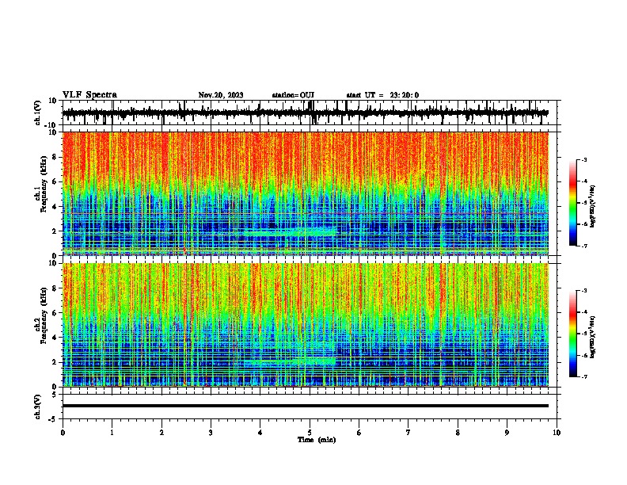Click the ch.1 Frequency (kHz) axis label
The image size is (627, 485).
(x=42, y=184)
